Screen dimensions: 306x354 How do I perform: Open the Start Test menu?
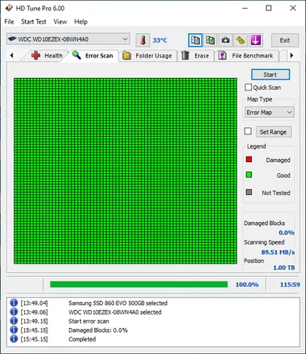point(34,22)
